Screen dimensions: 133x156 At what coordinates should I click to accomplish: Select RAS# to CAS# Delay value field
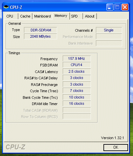click(77, 78)
